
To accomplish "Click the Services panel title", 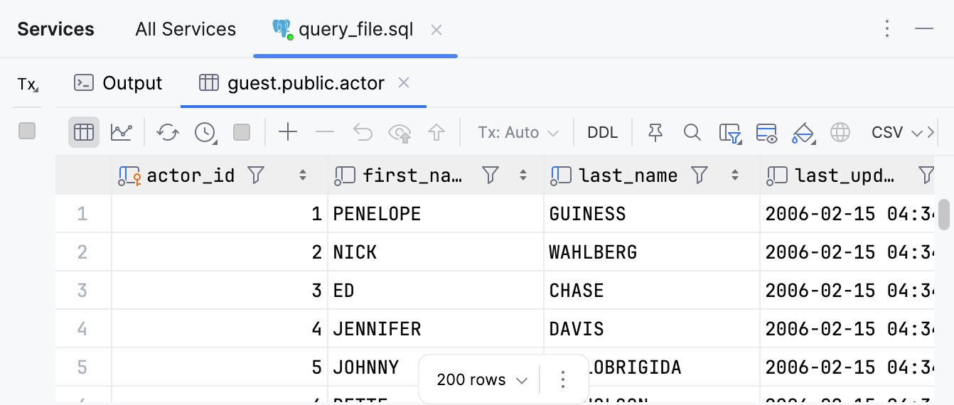I will pos(55,29).
